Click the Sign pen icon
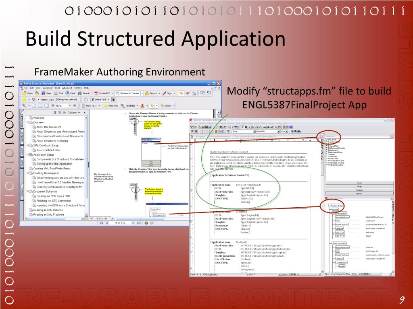 point(165,93)
